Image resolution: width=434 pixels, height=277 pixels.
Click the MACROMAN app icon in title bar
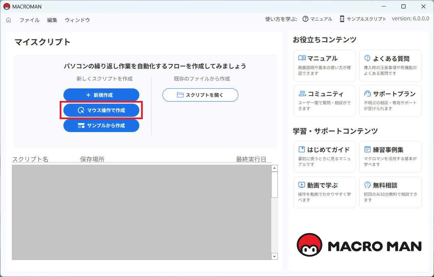7,6
